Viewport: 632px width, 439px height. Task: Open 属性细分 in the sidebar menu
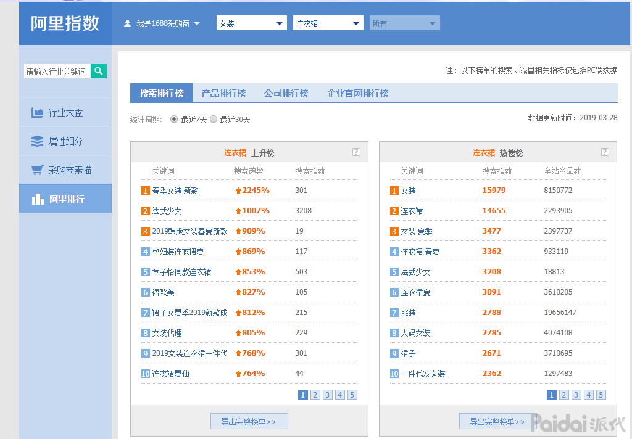[65, 141]
